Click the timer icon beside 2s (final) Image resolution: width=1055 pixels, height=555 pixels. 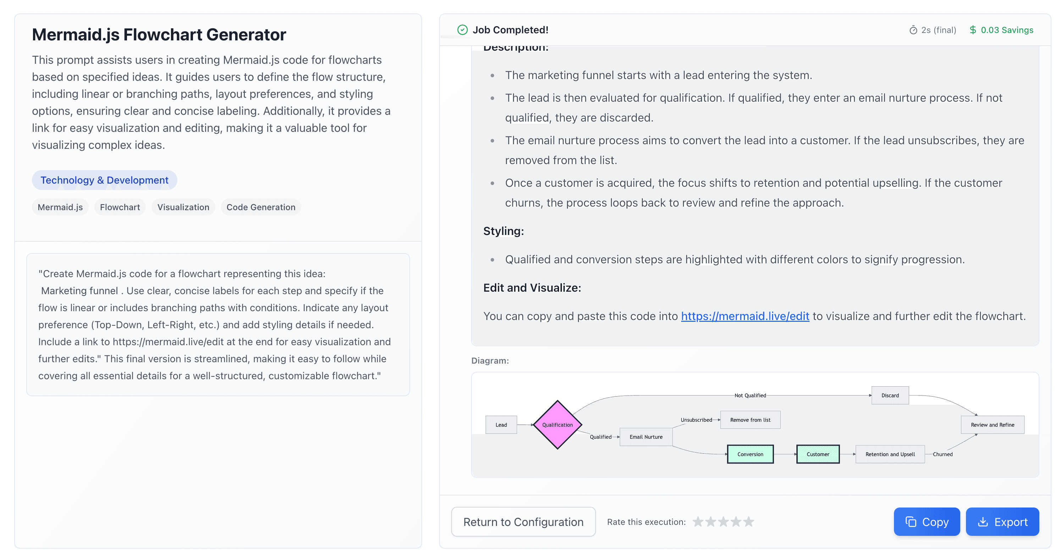913,30
